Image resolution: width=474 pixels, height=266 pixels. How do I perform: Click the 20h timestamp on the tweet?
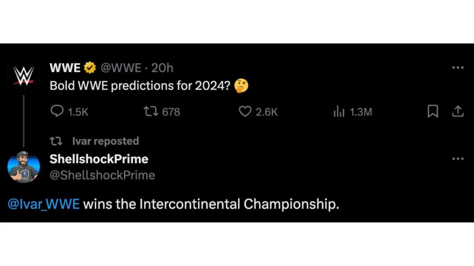[x=162, y=68]
